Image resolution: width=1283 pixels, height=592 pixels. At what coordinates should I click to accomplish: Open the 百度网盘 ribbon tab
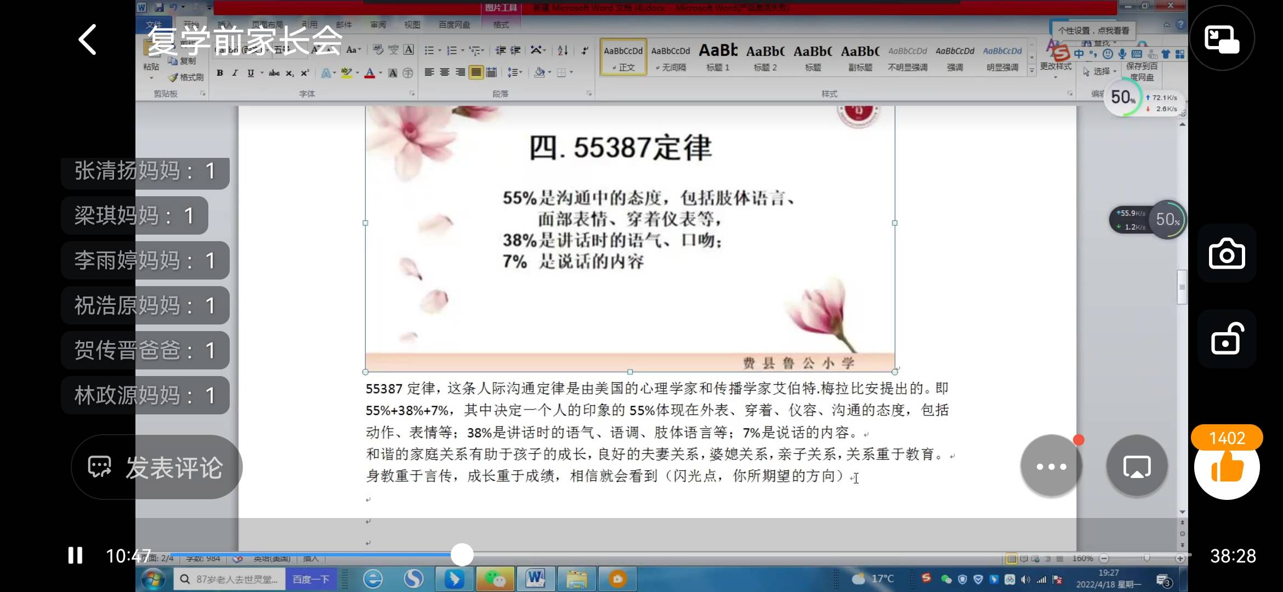coord(453,24)
